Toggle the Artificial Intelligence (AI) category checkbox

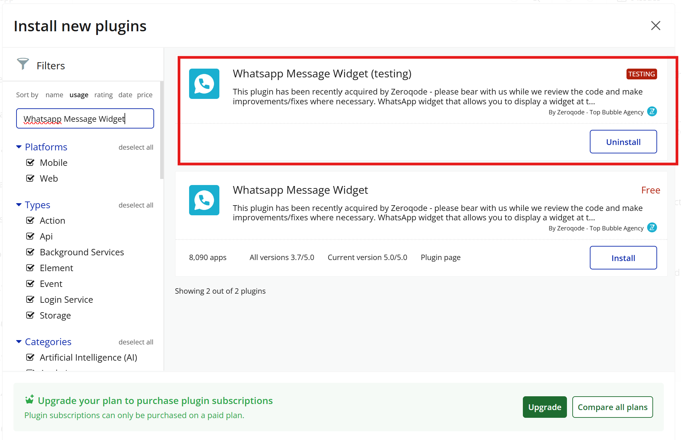30,357
